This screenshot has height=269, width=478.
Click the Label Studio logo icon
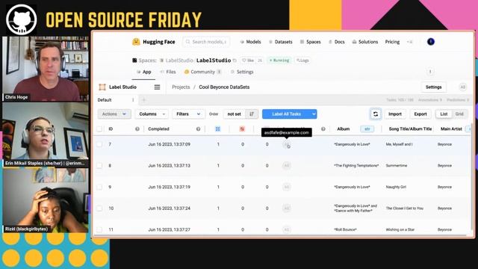pos(102,87)
